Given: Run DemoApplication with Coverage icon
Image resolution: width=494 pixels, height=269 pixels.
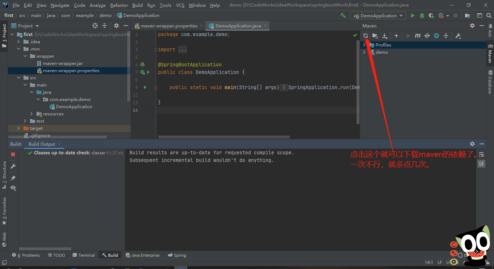Looking at the screenshot, I should [431, 16].
